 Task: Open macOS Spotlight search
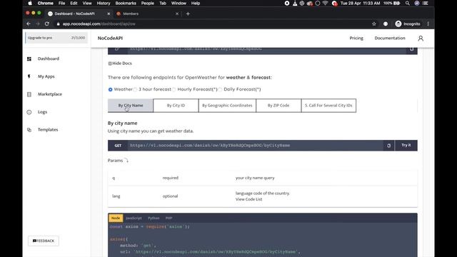[x=408, y=3]
